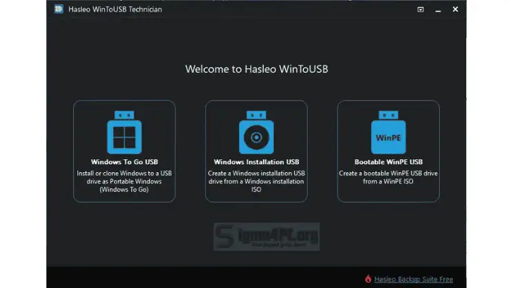The width and height of the screenshot is (513, 288).
Task: Click the WinPE USB drive icon
Action: [x=388, y=132]
